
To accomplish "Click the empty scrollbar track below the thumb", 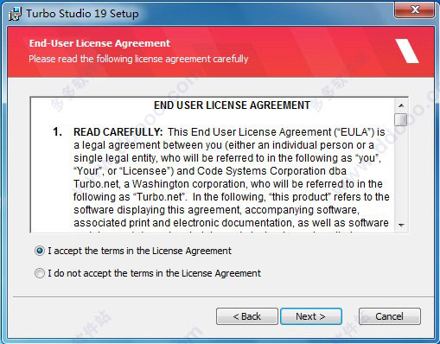I will (x=401, y=172).
